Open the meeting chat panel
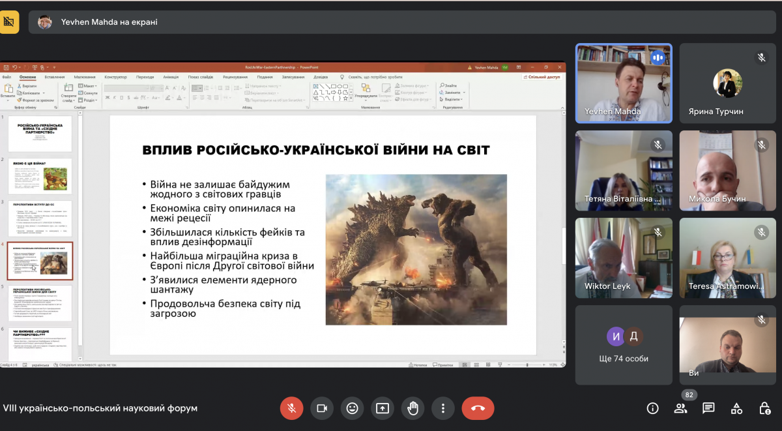This screenshot has height=431, width=782. pos(708,408)
